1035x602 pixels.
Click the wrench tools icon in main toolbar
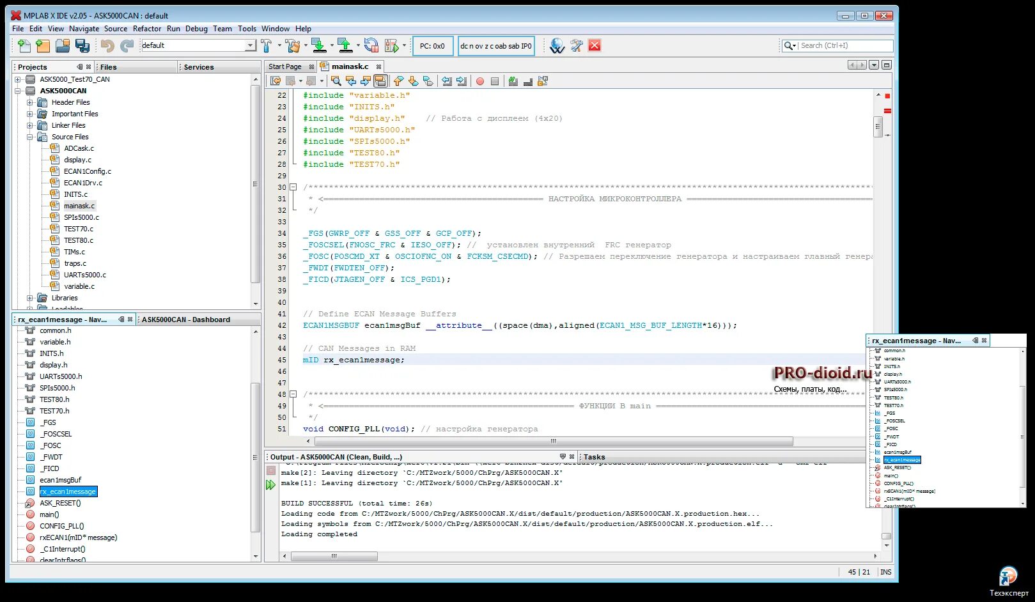(577, 45)
